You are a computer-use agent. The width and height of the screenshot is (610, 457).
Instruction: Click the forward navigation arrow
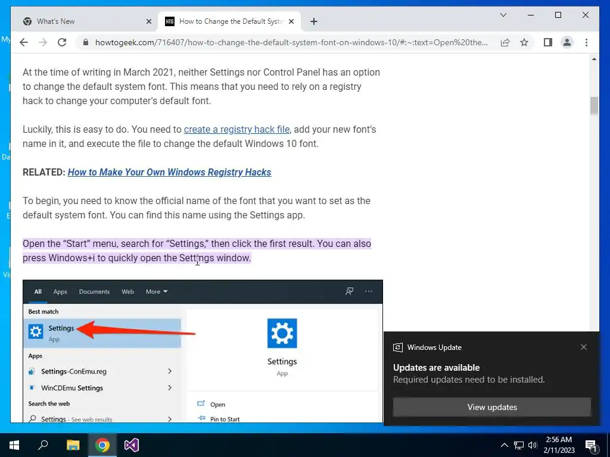[43, 42]
